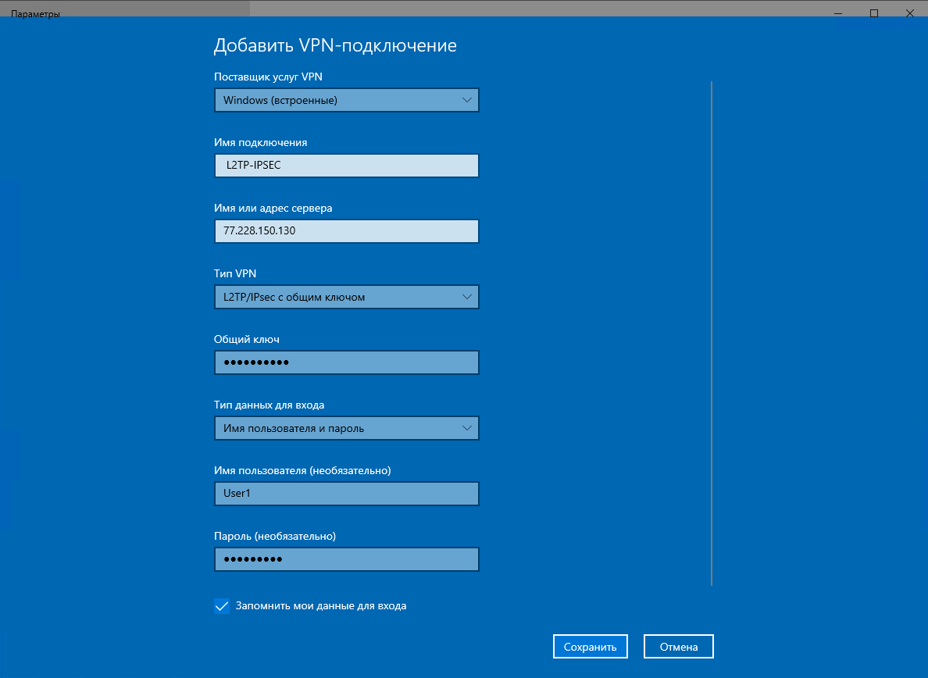Expand the VPN type dropdown L2TP/IPsec
Viewport: 928px width, 678px height.
346,297
